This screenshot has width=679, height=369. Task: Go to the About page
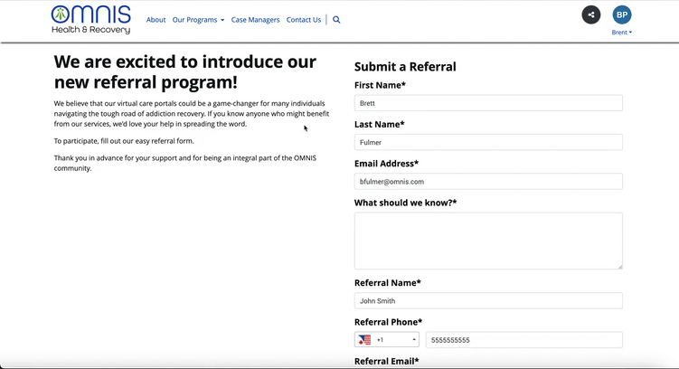click(156, 20)
